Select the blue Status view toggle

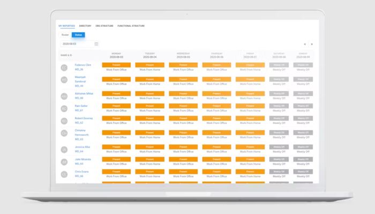[78, 35]
